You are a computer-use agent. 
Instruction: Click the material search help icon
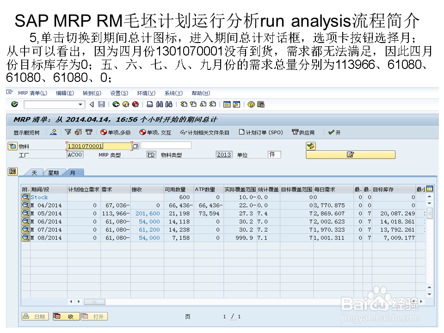(x=136, y=146)
